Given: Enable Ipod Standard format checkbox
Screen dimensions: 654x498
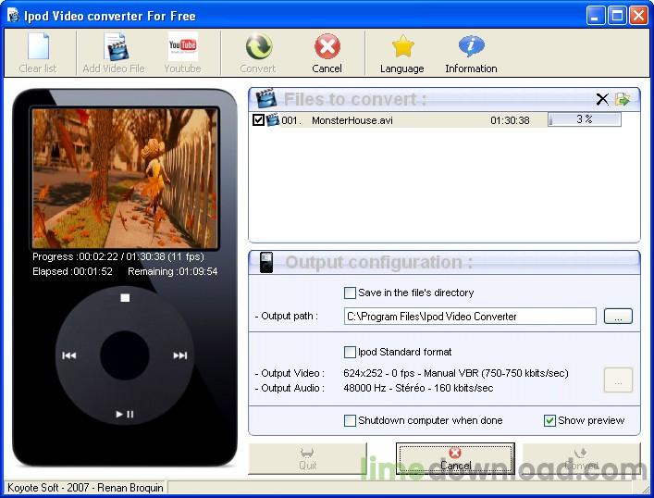Looking at the screenshot, I should point(350,353).
